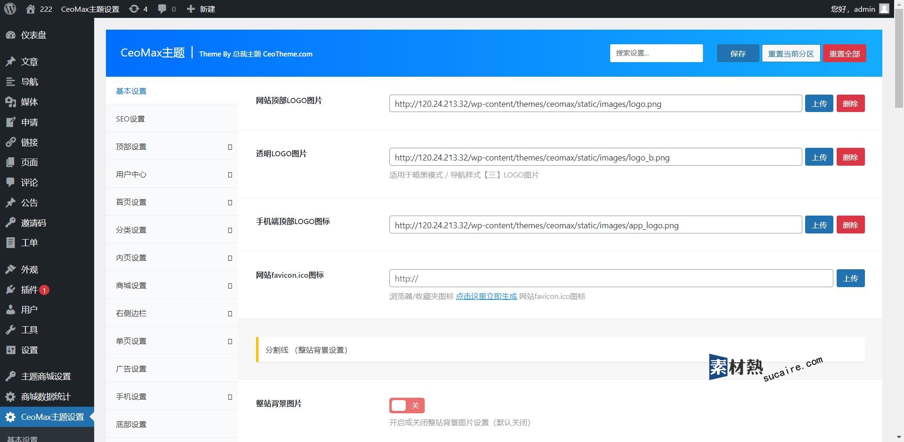Click the scrollbar down arrow at the bottom
Image resolution: width=904 pixels, height=442 pixels.
tap(899, 437)
